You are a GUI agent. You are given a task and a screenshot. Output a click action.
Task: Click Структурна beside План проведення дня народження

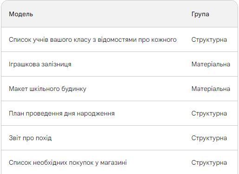[209, 113]
